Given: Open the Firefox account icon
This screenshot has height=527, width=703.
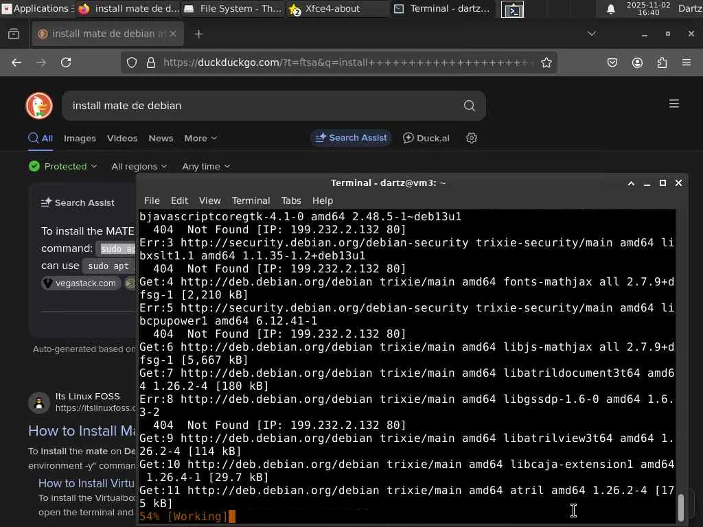Looking at the screenshot, I should [637, 62].
